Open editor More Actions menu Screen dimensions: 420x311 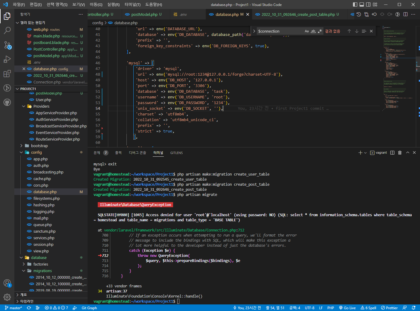pyautogui.click(x=413, y=14)
